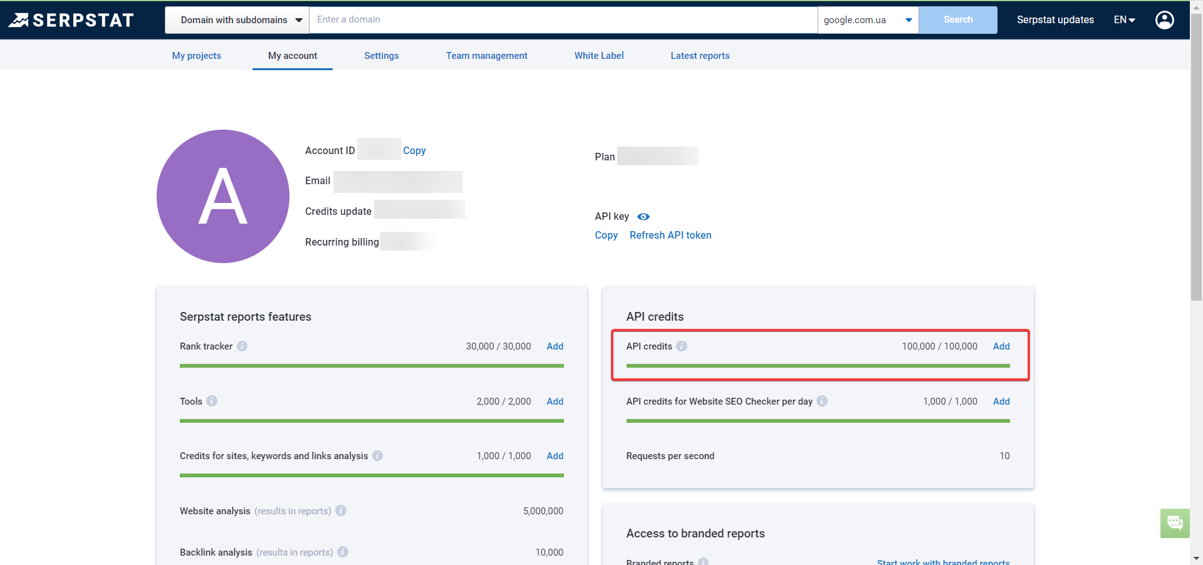Click the Access to branded reports heading
Screen dimensions: 1203x565
[x=695, y=534]
